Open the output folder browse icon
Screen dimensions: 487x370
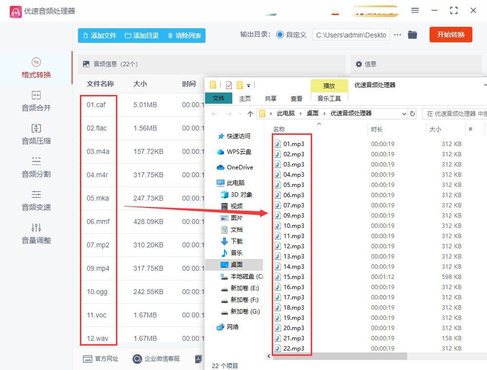(412, 35)
